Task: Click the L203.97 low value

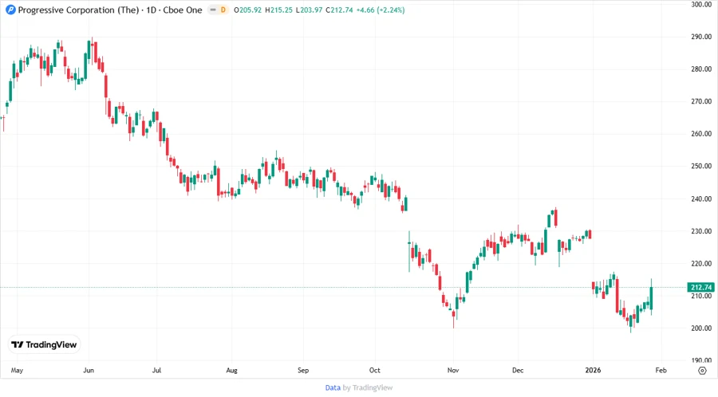Action: pyautogui.click(x=309, y=10)
